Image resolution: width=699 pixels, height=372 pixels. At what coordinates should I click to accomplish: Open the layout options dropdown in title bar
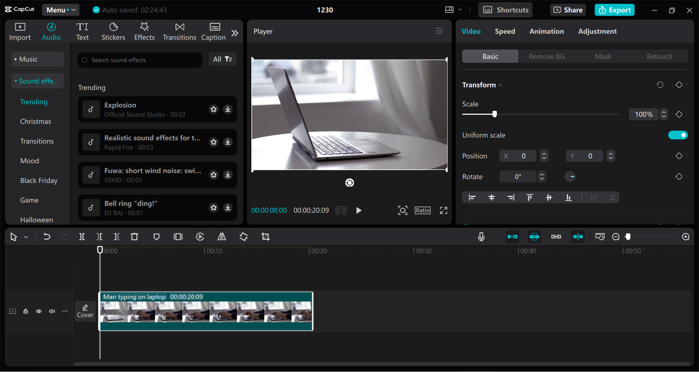pyautogui.click(x=453, y=10)
